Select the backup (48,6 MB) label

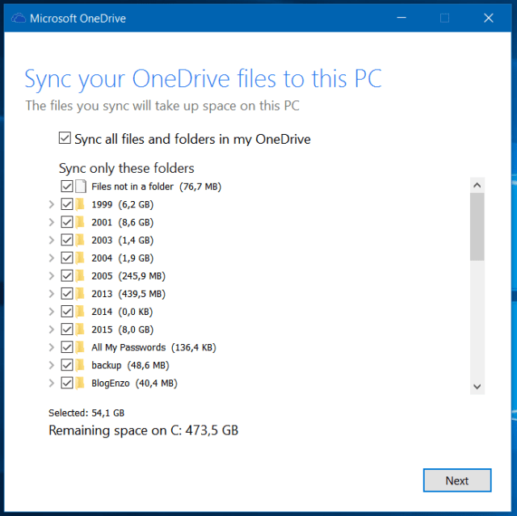click(x=130, y=366)
